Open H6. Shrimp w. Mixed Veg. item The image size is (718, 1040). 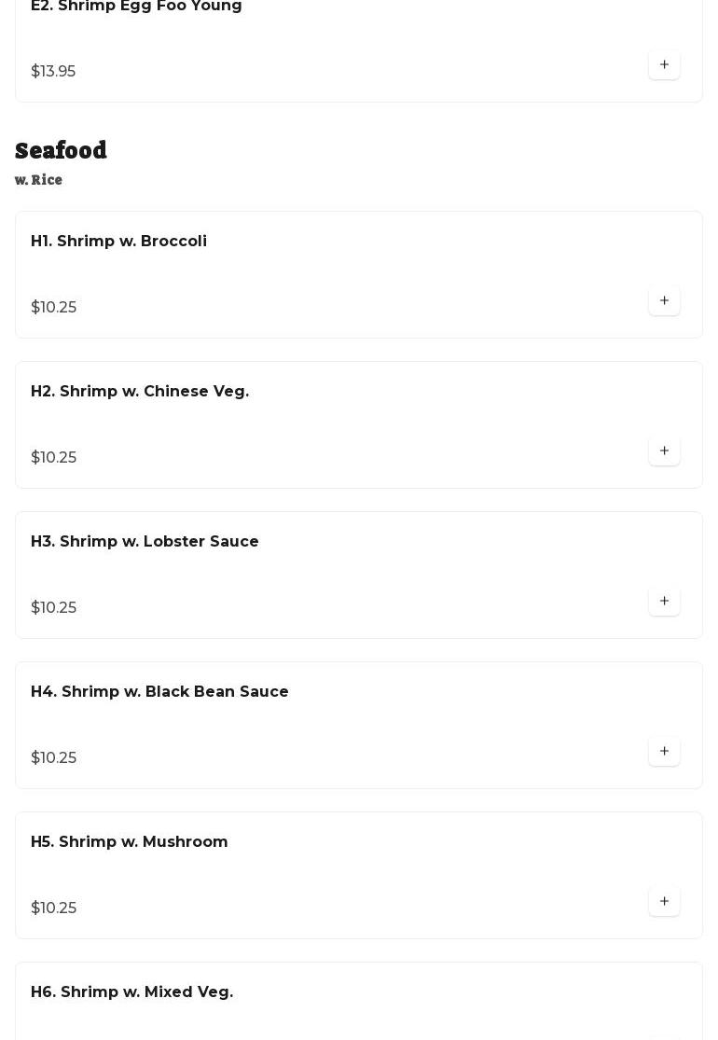[131, 992]
